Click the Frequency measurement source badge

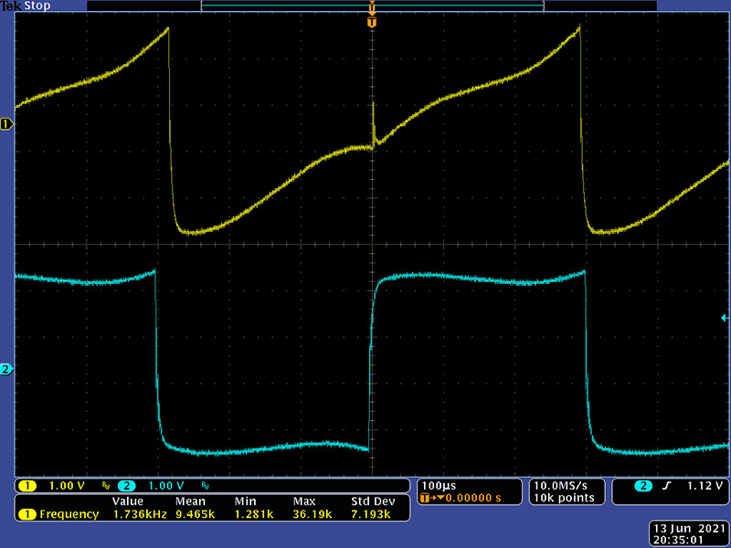[x=27, y=514]
